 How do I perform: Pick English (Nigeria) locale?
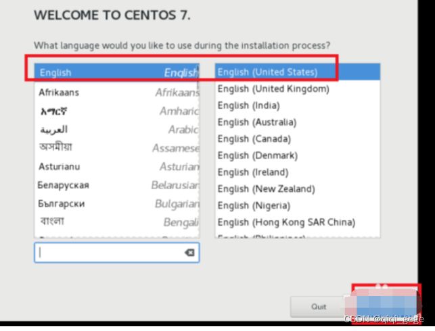[x=298, y=205]
